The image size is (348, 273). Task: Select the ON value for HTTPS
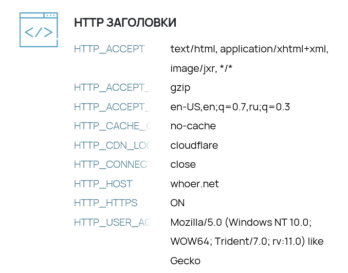pyautogui.click(x=177, y=203)
